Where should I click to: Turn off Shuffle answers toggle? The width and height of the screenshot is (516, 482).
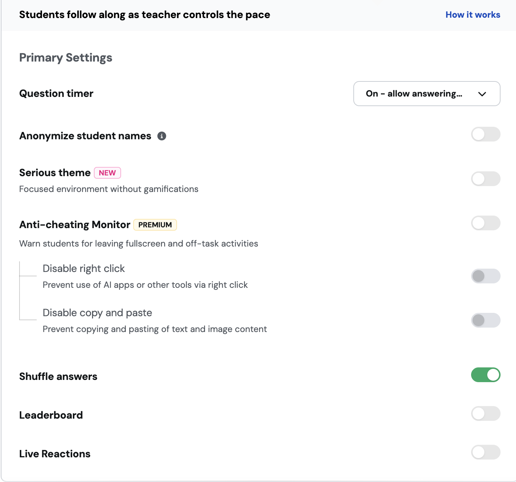(486, 375)
